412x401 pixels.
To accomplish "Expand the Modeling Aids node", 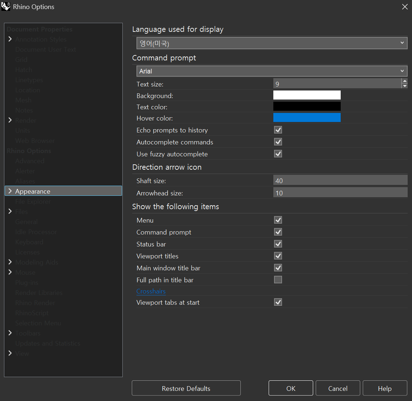I will [x=10, y=262].
